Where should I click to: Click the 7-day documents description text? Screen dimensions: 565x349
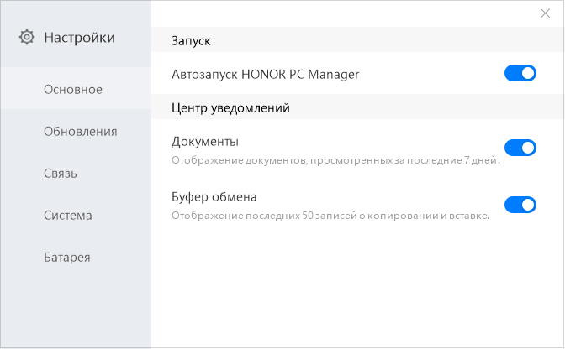335,159
